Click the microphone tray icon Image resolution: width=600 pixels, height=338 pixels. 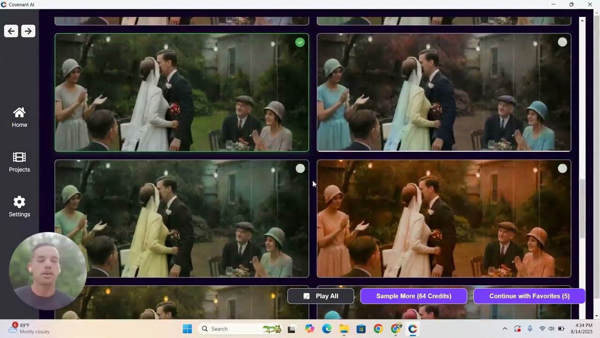click(530, 329)
